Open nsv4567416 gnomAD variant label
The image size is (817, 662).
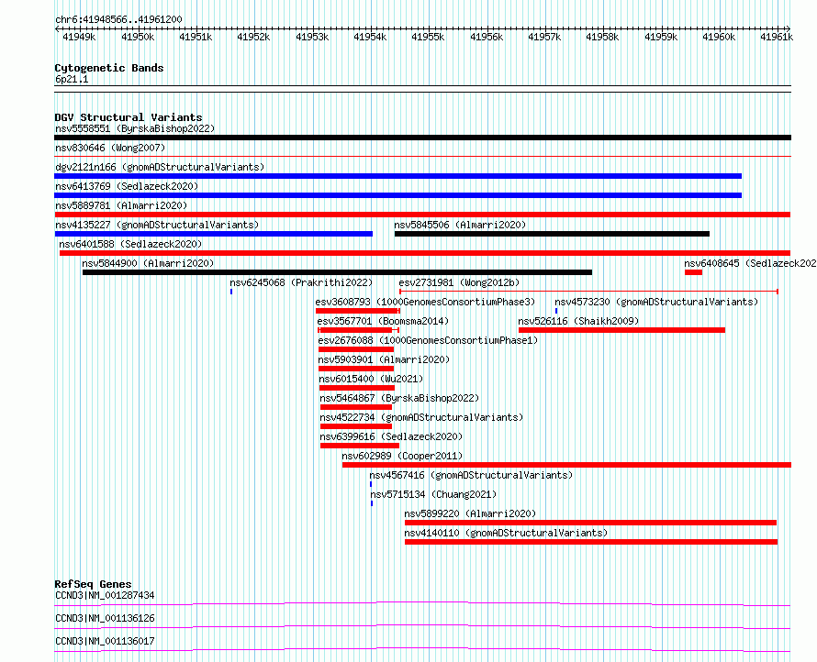[x=471, y=475]
